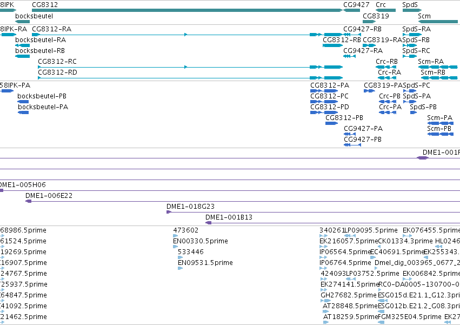Click the 473602 EST label
This screenshot has height=325, width=460.
point(186,230)
